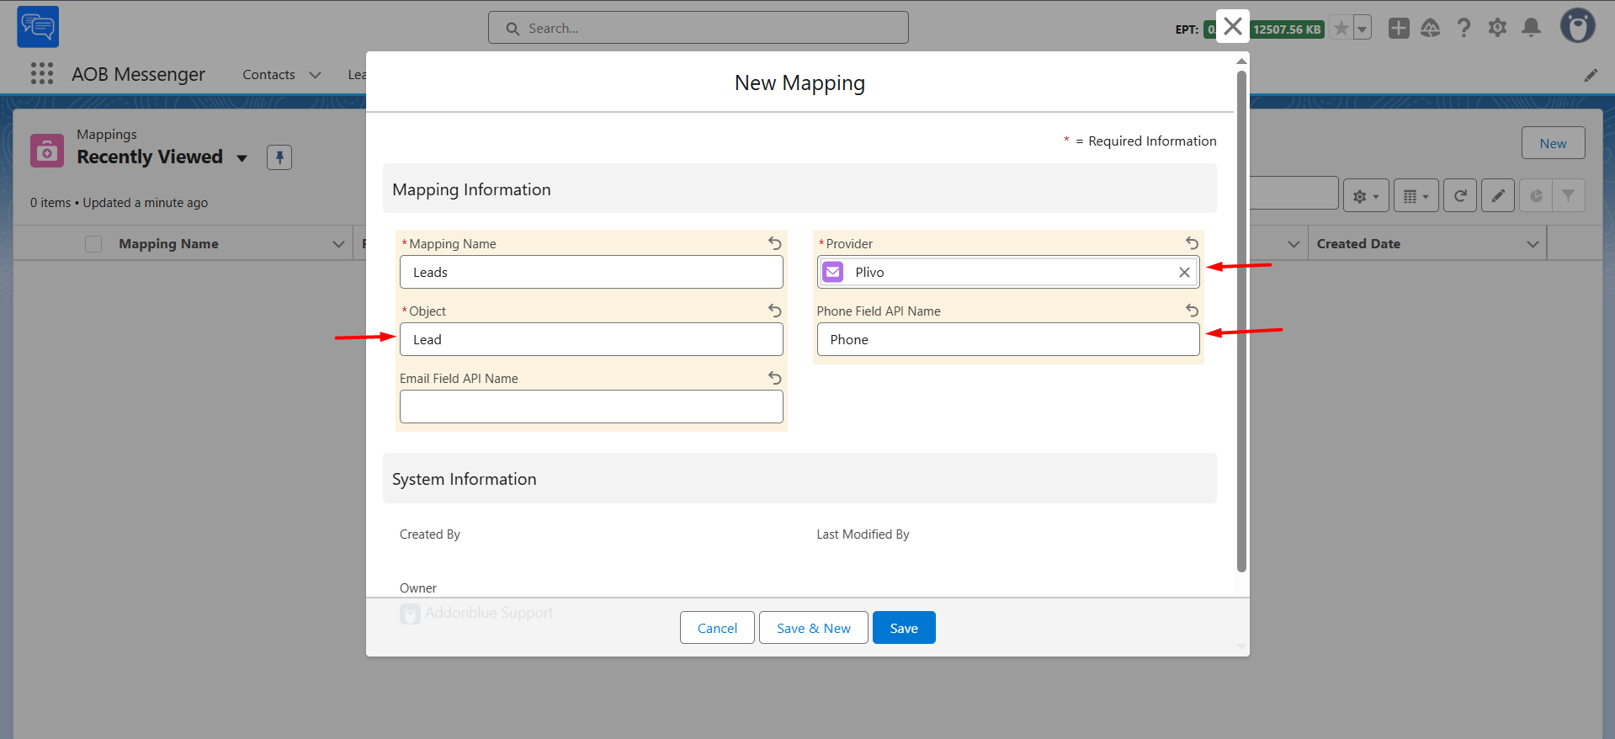The width and height of the screenshot is (1615, 739).
Task: Open the user profile avatar
Action: (1578, 26)
